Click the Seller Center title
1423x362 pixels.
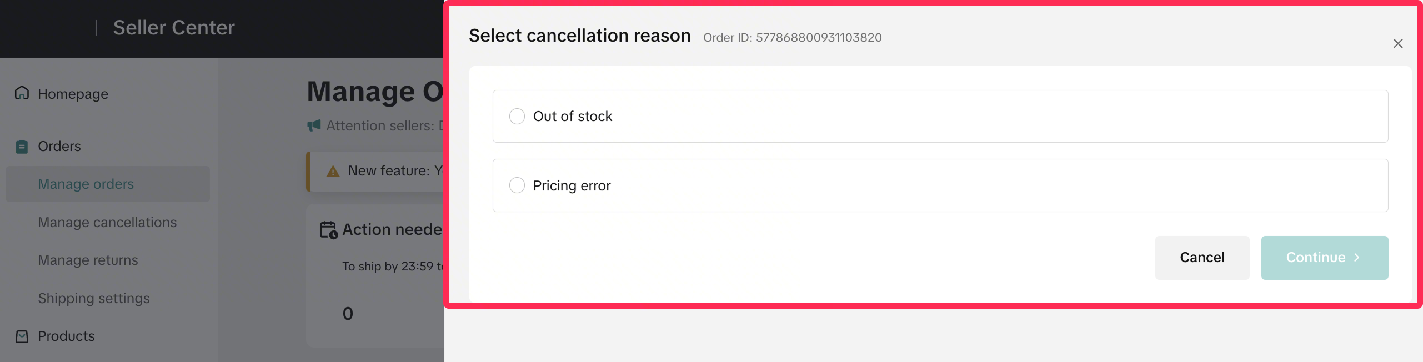[x=174, y=28]
